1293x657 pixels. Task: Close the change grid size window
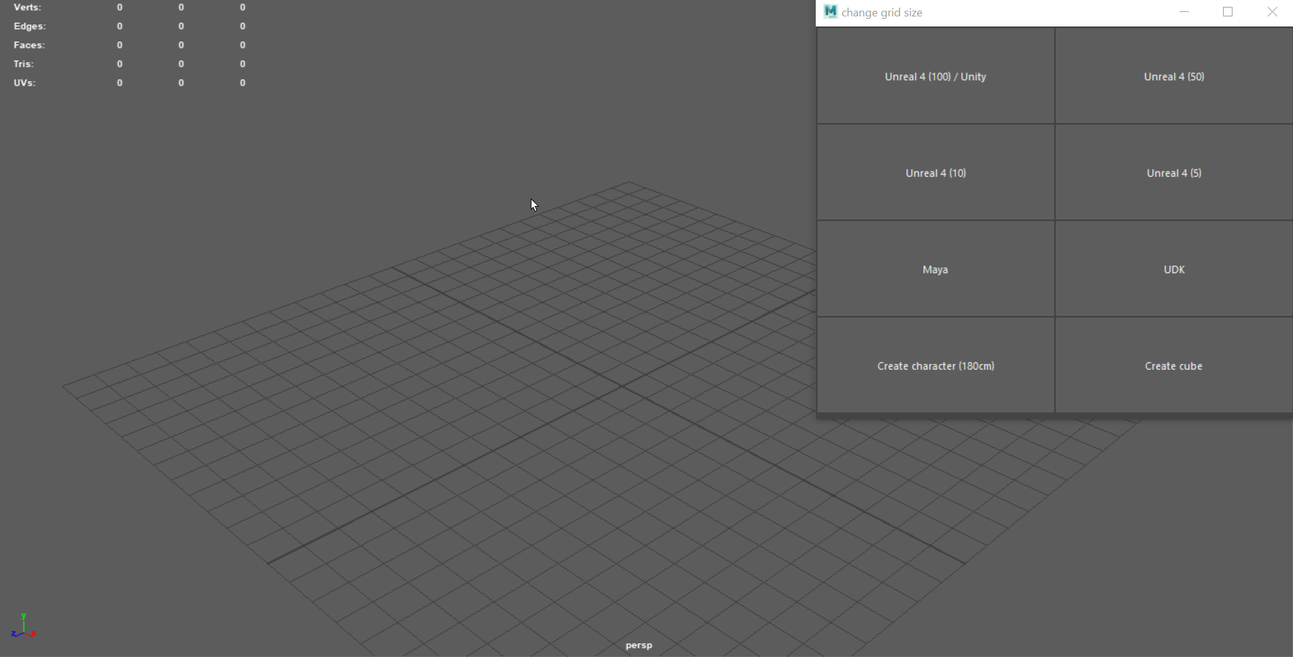[x=1272, y=12]
